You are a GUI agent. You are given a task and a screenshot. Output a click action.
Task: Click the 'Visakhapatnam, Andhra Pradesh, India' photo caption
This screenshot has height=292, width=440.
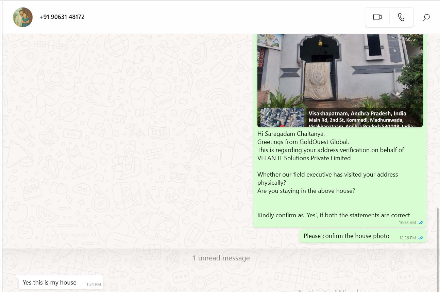pos(357,113)
